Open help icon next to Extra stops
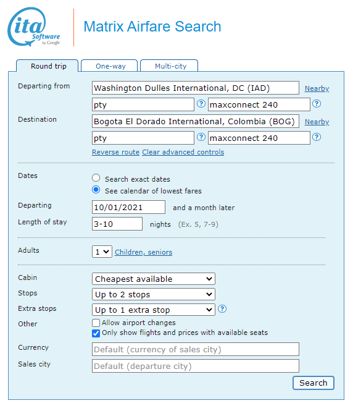Screen dimensions: 353x411 [222, 309]
